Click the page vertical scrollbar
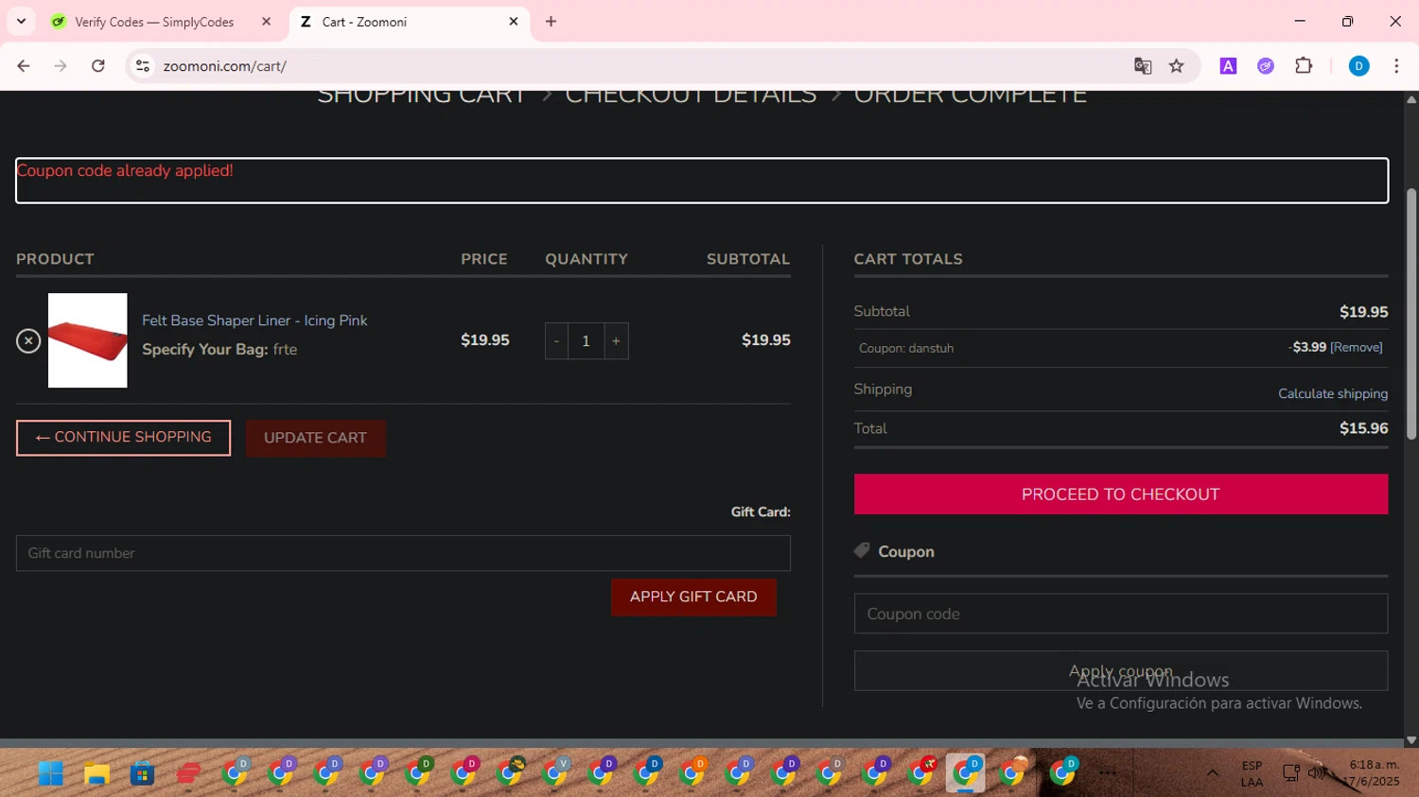Viewport: 1419px width, 797px height. tap(1411, 315)
